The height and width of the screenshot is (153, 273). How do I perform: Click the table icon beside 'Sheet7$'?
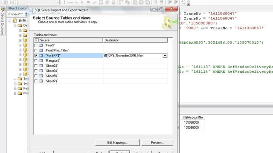pos(41,81)
